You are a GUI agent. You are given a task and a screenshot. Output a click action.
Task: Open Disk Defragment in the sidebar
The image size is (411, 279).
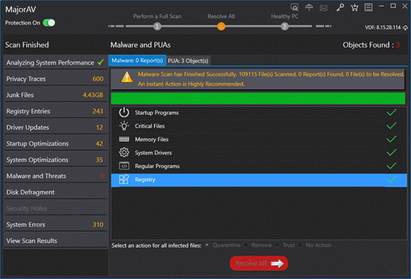[x=56, y=192]
